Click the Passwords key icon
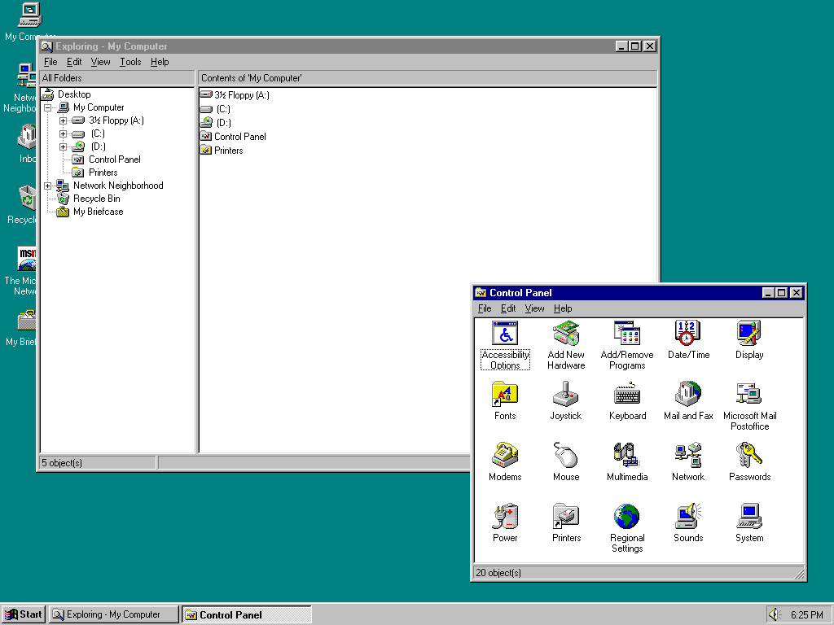Screen dimensions: 834x625 tap(749, 456)
